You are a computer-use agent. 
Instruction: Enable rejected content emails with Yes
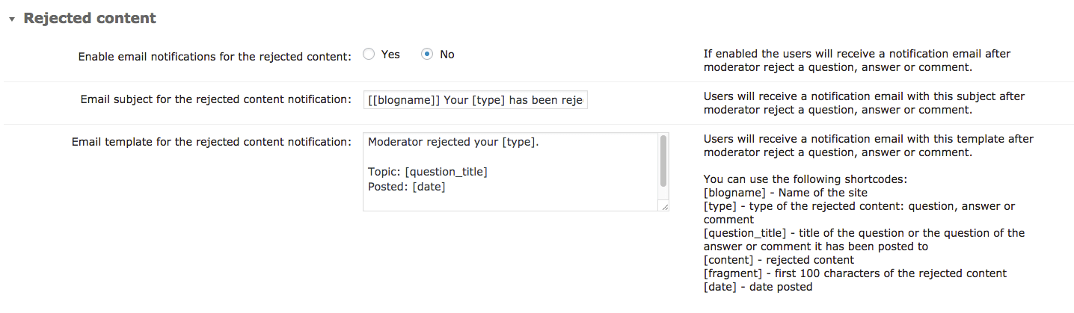[369, 55]
